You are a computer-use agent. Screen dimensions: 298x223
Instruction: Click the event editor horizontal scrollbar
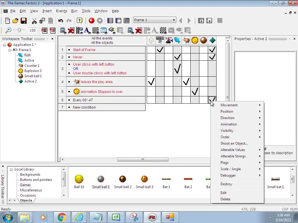pyautogui.click(x=143, y=159)
